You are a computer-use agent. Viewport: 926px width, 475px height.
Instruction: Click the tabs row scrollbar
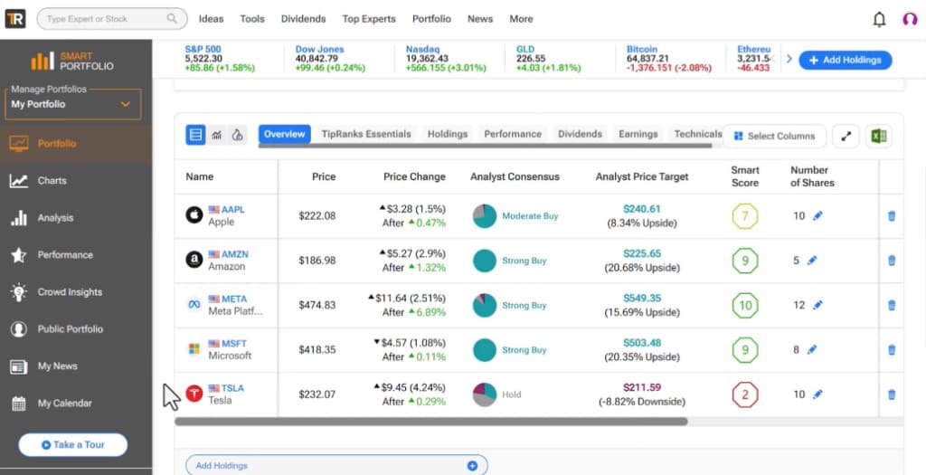(x=485, y=146)
